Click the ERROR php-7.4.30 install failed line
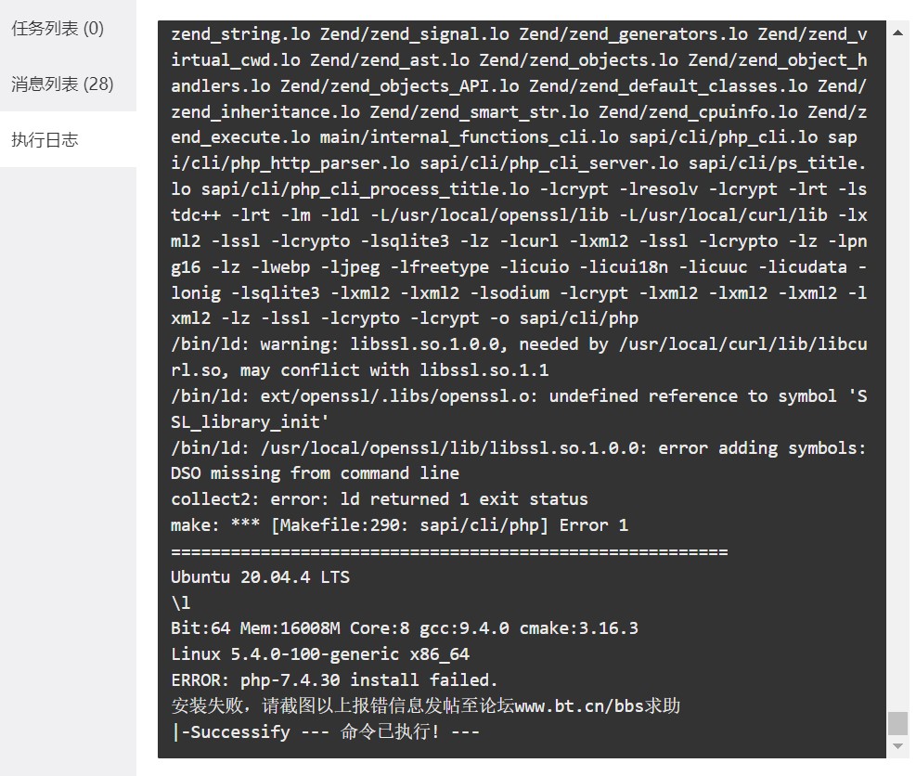Screen dimensions: 916x776 coord(334,680)
